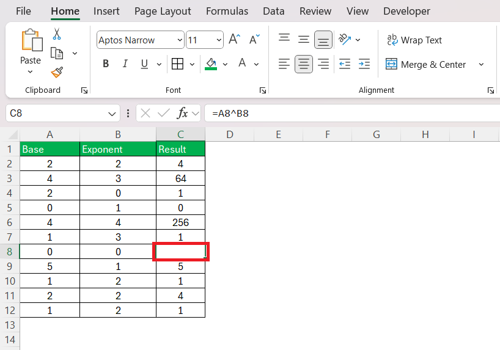Viewport: 500px width, 350px height.
Task: Apply Font Color letter A
Action: coord(242,64)
